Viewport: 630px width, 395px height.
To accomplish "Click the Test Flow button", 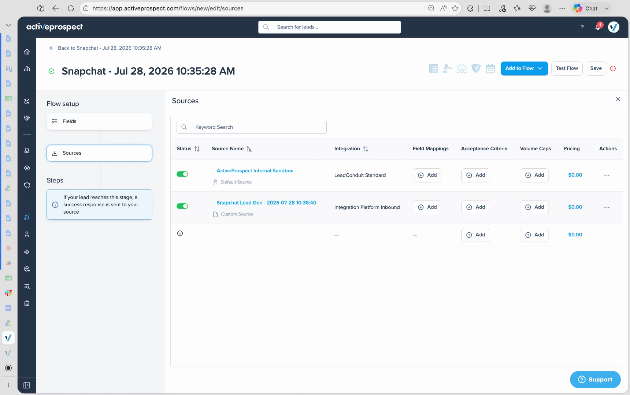I will [x=567, y=68].
